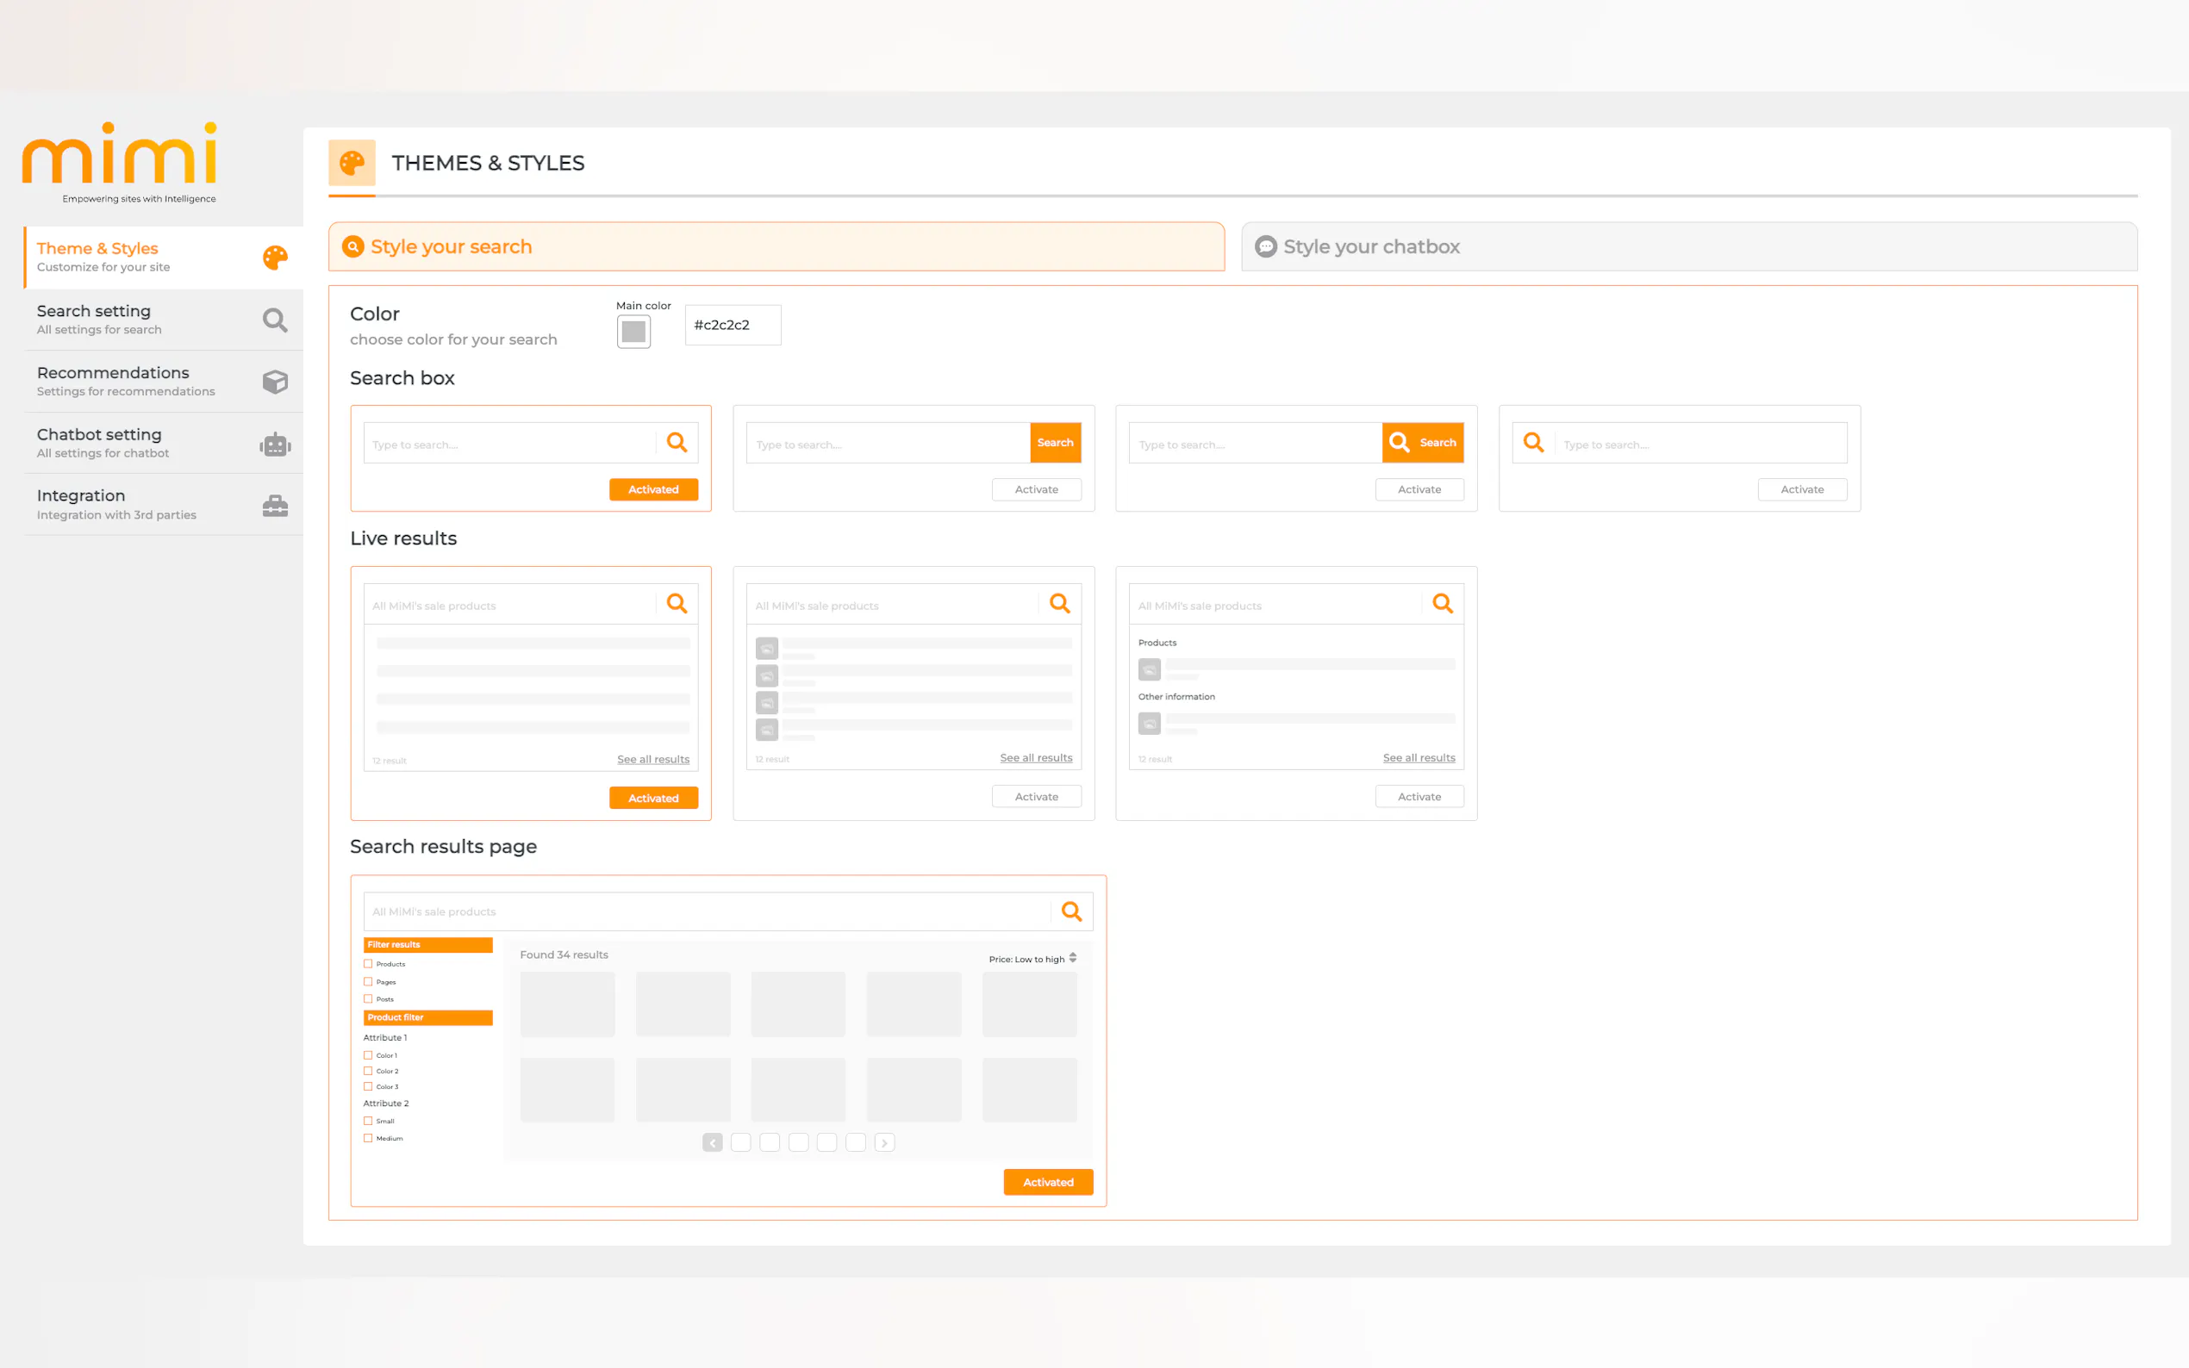Click the magnifier icon beside Search setting

(x=275, y=320)
